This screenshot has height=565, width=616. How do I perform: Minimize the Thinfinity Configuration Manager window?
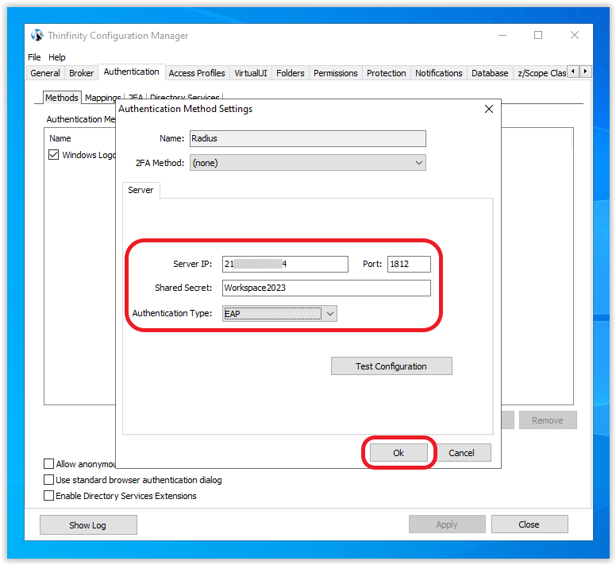coord(502,36)
